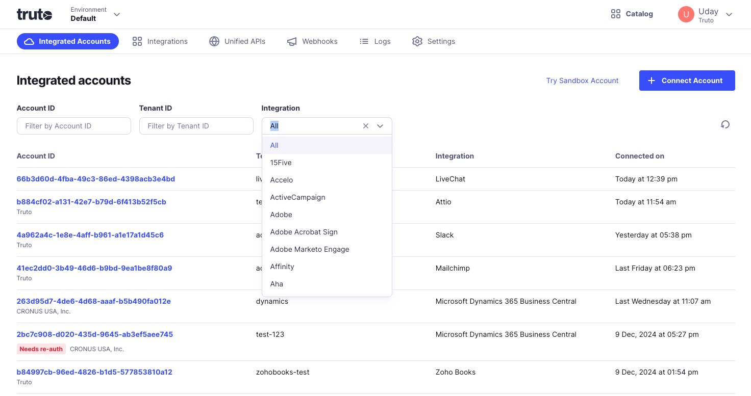Switch to the Integrations tab
The image size is (751, 396).
coord(160,41)
